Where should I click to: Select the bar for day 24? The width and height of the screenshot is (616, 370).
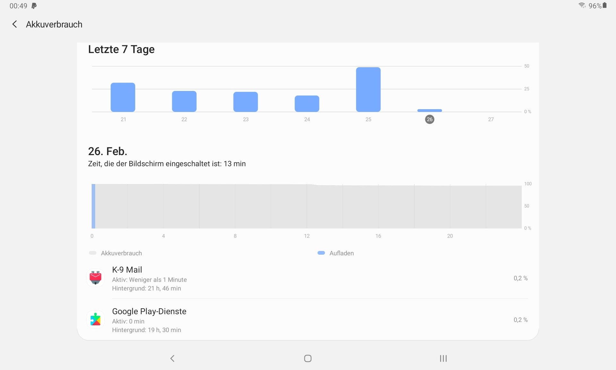click(x=307, y=104)
